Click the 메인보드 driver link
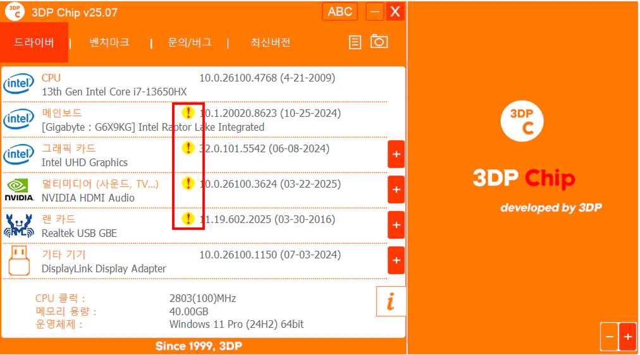This screenshot has width=640, height=355. (x=61, y=113)
